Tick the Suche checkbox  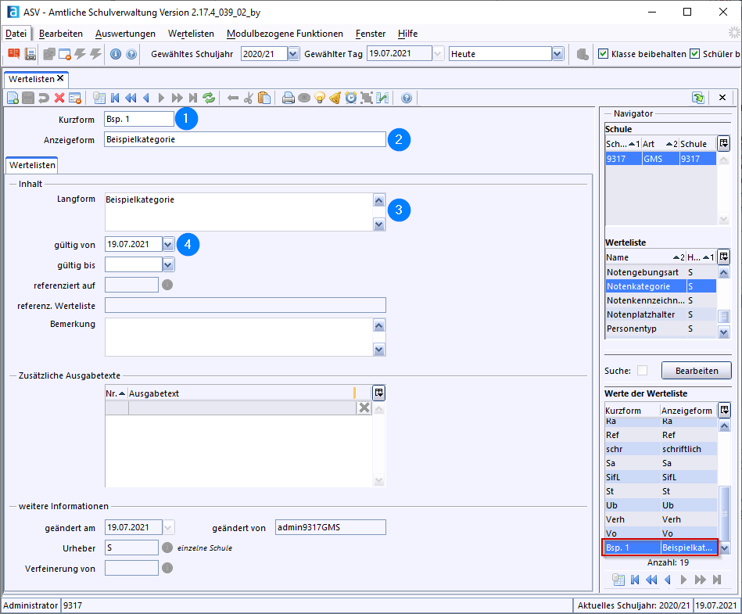tap(642, 371)
